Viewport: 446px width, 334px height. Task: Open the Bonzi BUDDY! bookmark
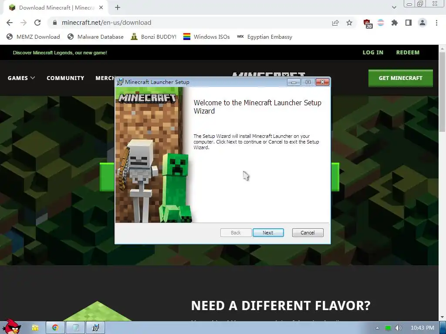coord(154,37)
